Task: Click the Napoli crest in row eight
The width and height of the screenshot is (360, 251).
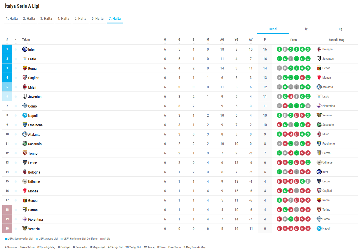Action: (x=25, y=115)
